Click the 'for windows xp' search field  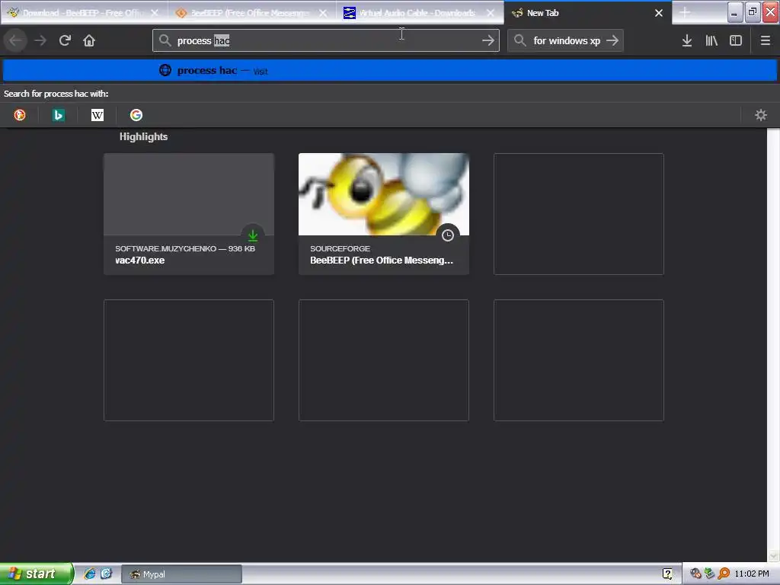(x=566, y=40)
